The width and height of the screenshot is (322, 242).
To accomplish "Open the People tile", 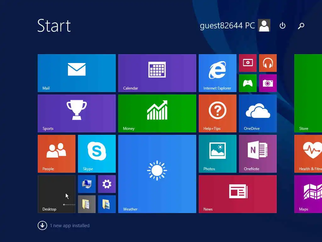I will (57, 154).
